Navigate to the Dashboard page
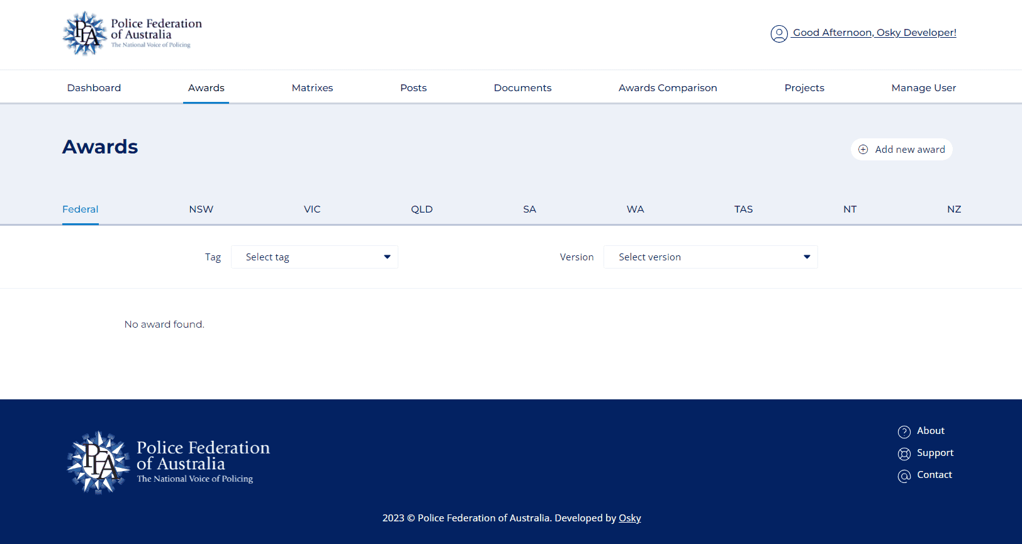The width and height of the screenshot is (1022, 544). click(x=94, y=88)
